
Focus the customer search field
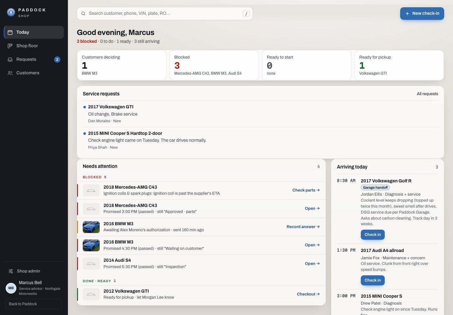click(x=165, y=14)
